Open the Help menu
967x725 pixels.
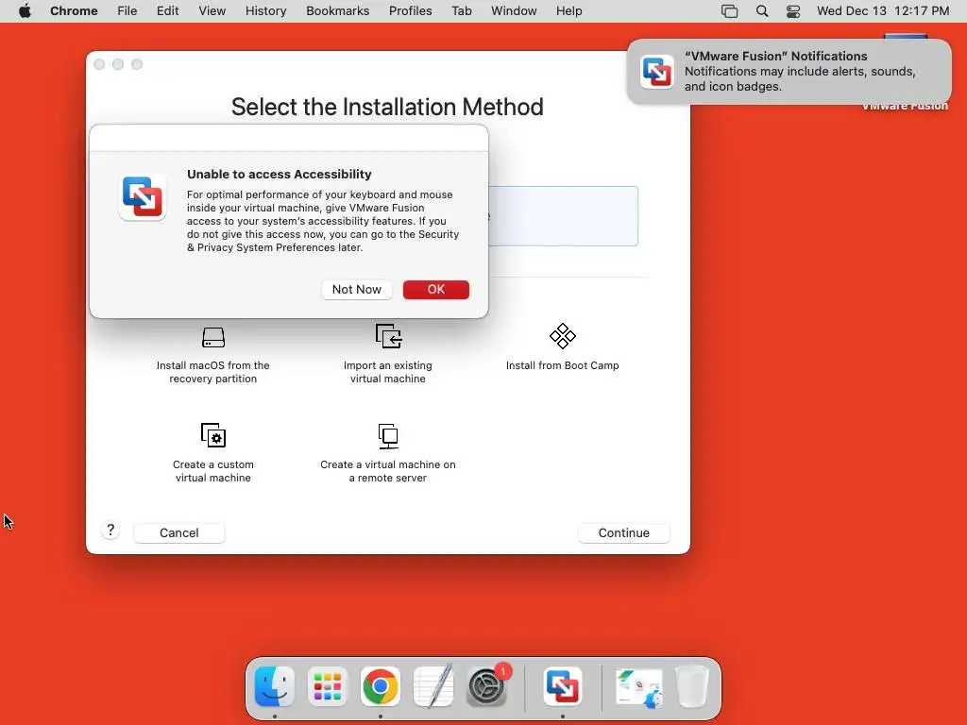568,10
